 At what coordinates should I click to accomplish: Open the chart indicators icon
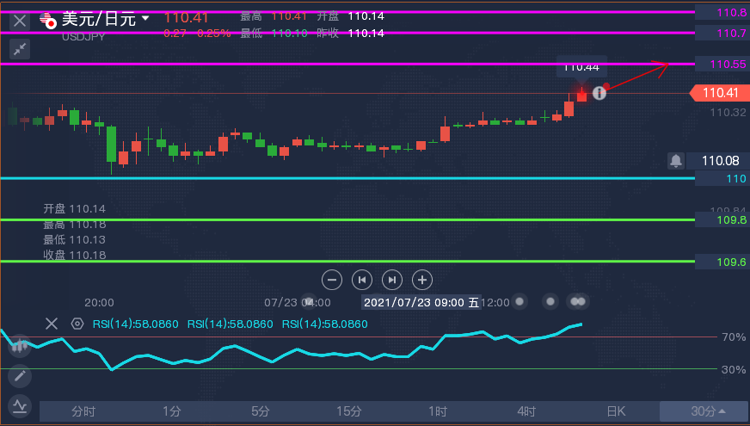(x=19, y=405)
